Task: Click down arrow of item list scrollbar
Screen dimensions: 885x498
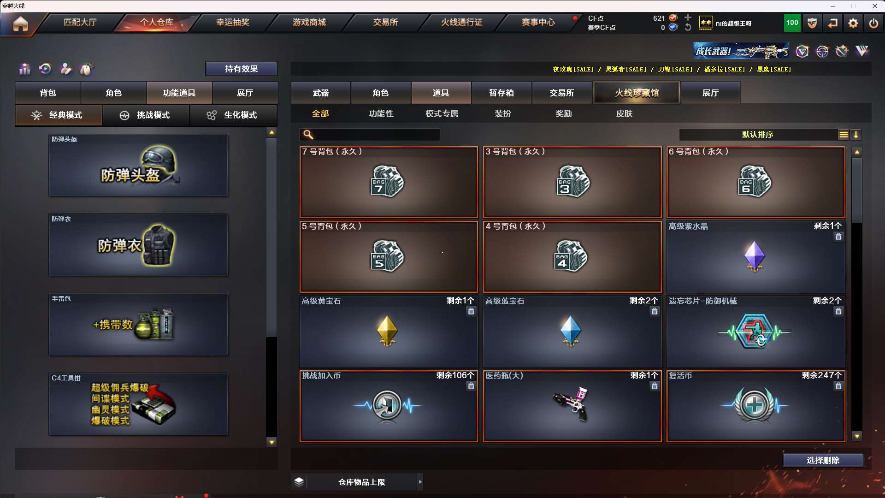Action: (857, 436)
